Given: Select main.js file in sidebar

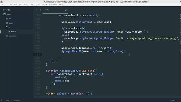Looking at the screenshot, I should pos(14,31).
